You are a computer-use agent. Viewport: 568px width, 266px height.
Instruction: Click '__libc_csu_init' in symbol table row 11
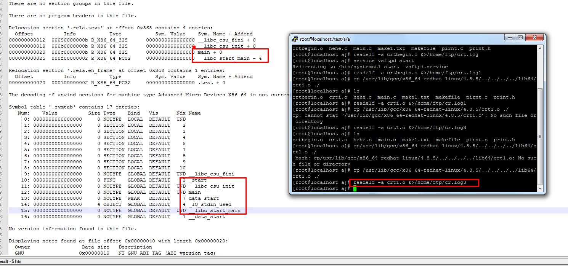(212, 186)
